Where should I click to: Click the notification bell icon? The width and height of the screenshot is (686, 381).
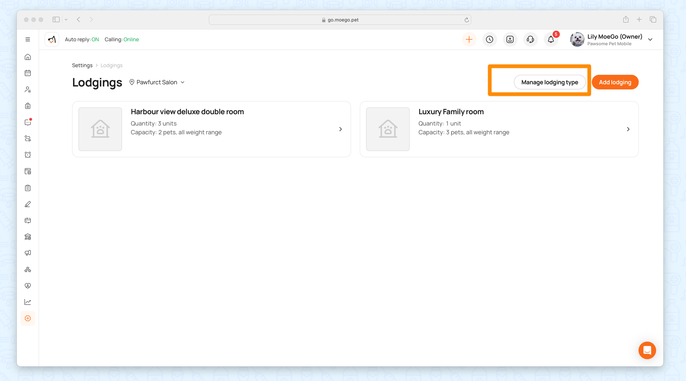551,39
